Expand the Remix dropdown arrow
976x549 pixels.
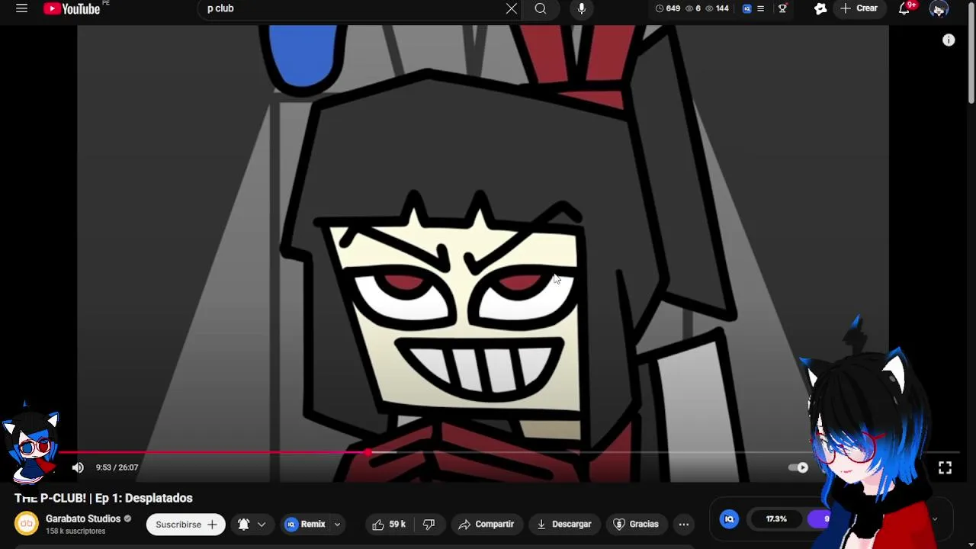click(x=337, y=525)
